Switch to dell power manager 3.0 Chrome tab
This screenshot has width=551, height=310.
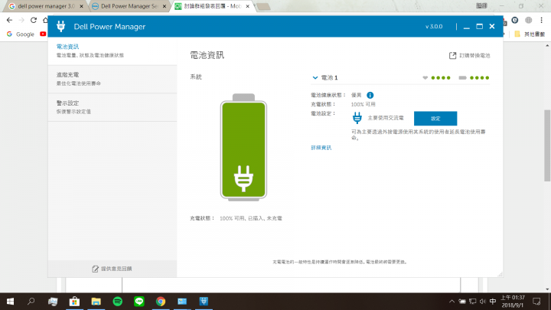click(46, 6)
